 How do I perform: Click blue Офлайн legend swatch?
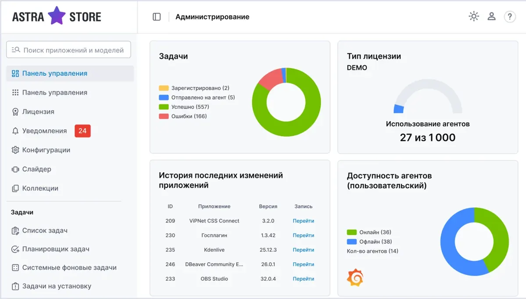click(x=352, y=241)
